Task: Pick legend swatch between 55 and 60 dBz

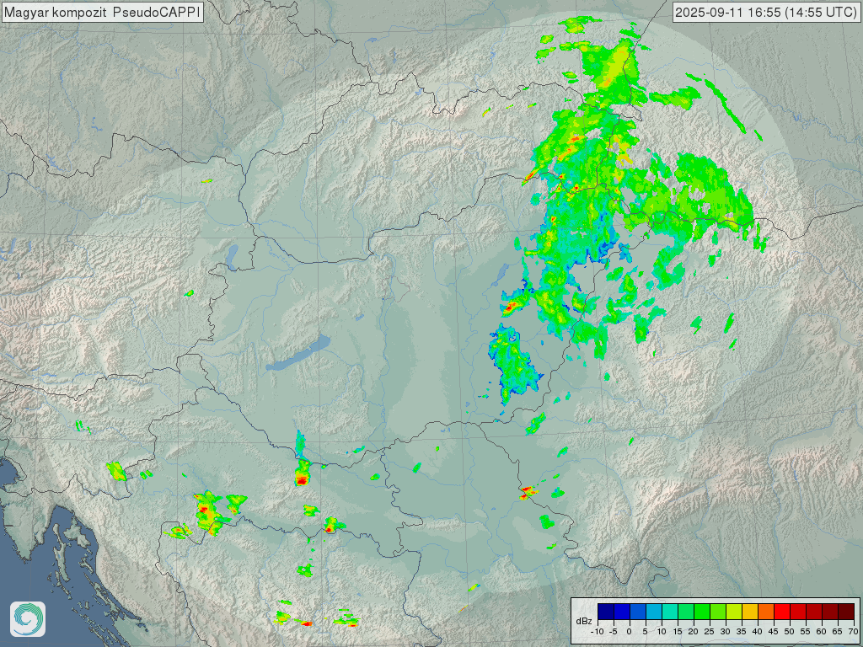Action: click(814, 612)
